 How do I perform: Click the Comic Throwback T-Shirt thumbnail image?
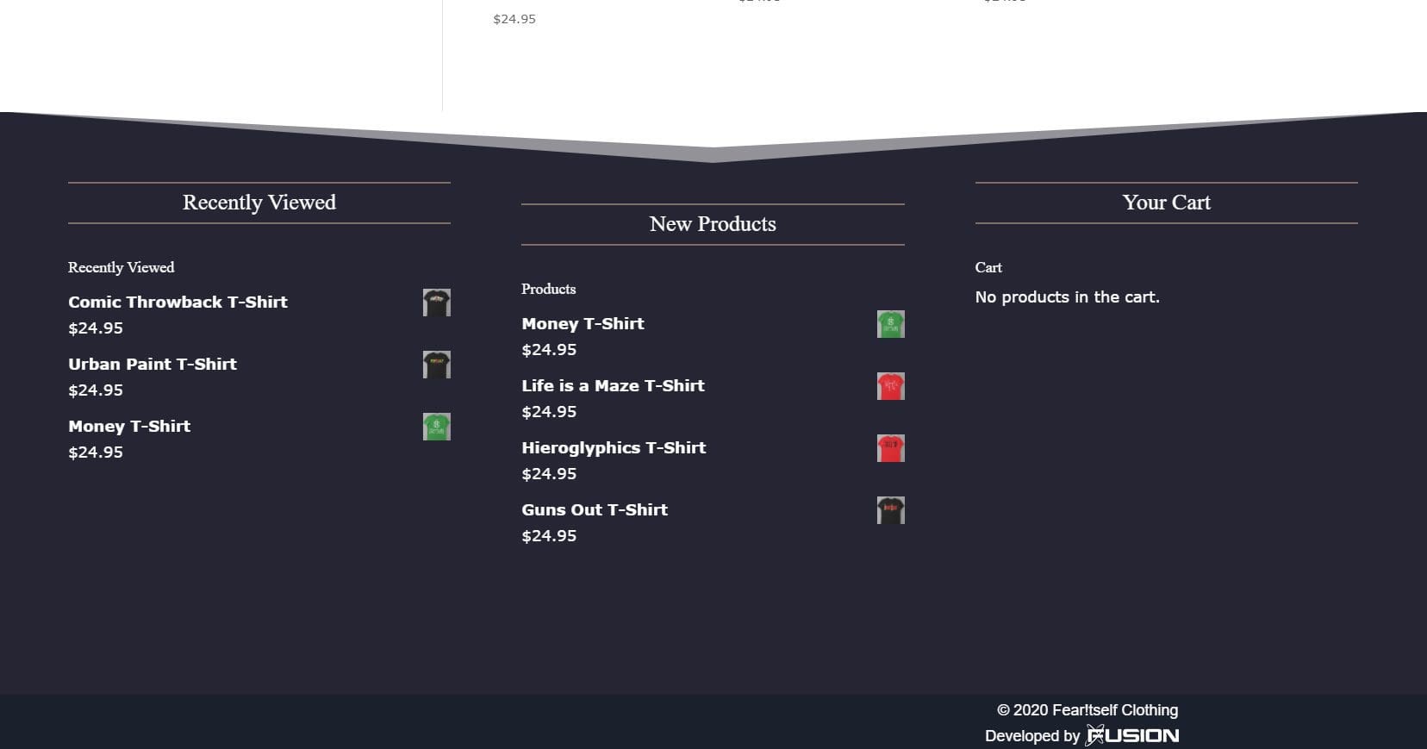(x=436, y=303)
